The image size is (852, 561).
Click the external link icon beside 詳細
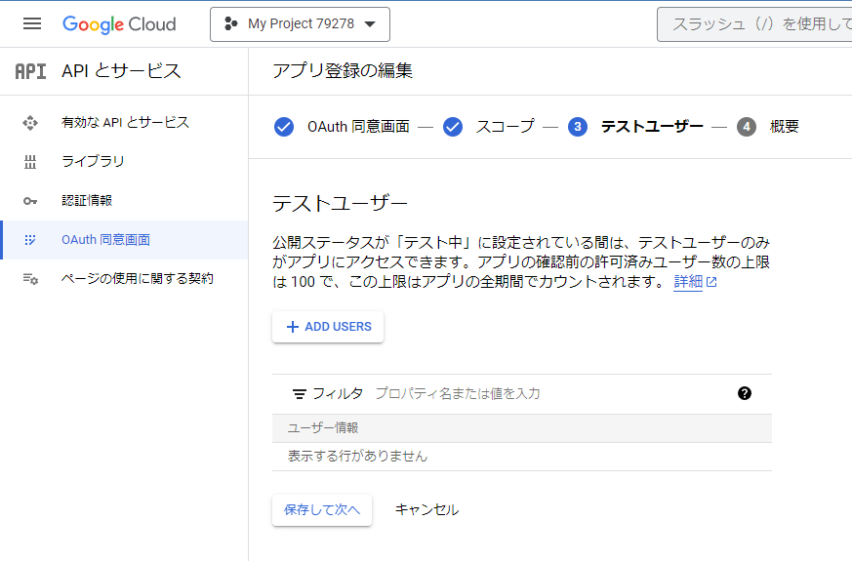coord(711,282)
